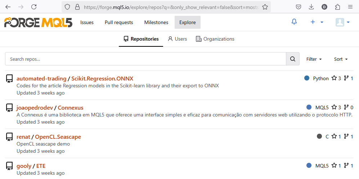
Task: Switch to the Organizations tab
Action: tap(215, 39)
